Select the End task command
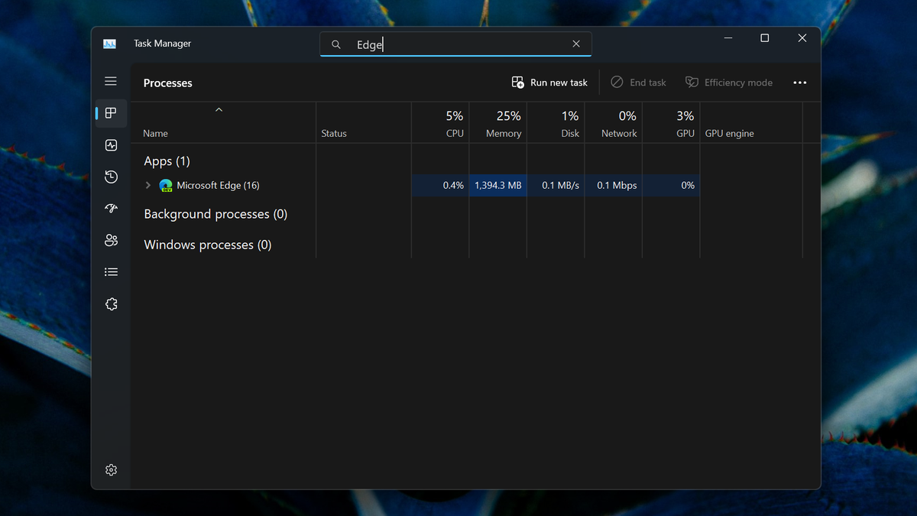 638,82
